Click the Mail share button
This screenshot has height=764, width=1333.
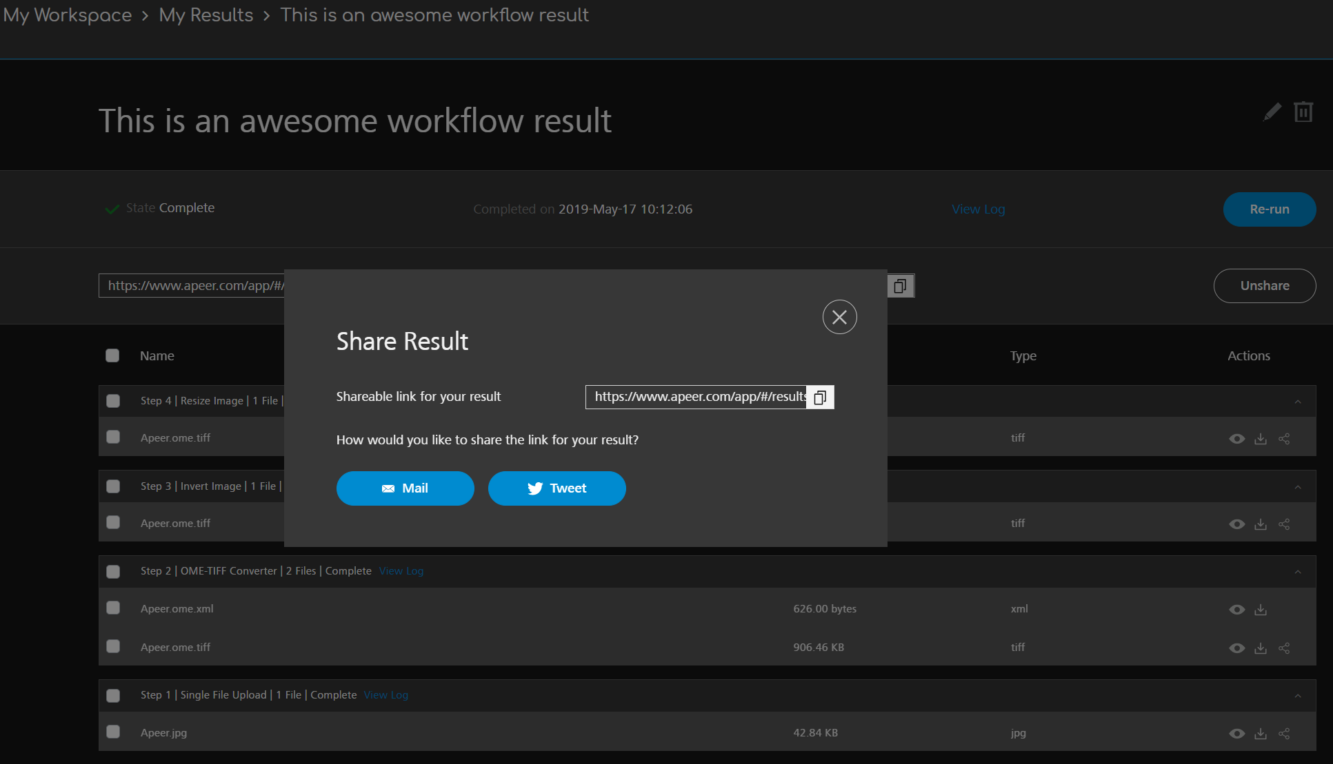[405, 488]
